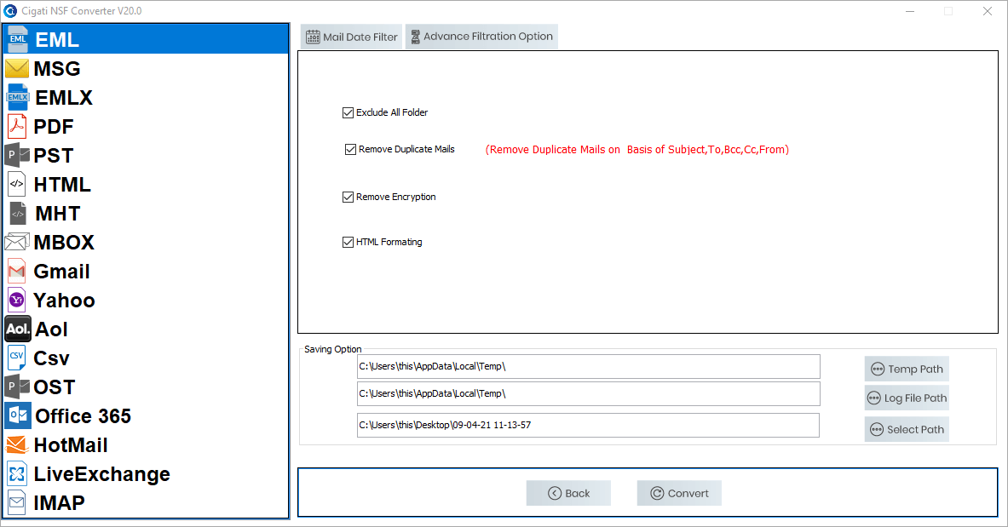Select the Gmail logo icon
This screenshot has height=527, width=1008.
(17, 272)
